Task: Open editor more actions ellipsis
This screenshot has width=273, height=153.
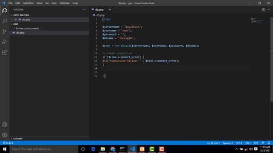Action: [x=269, y=9]
